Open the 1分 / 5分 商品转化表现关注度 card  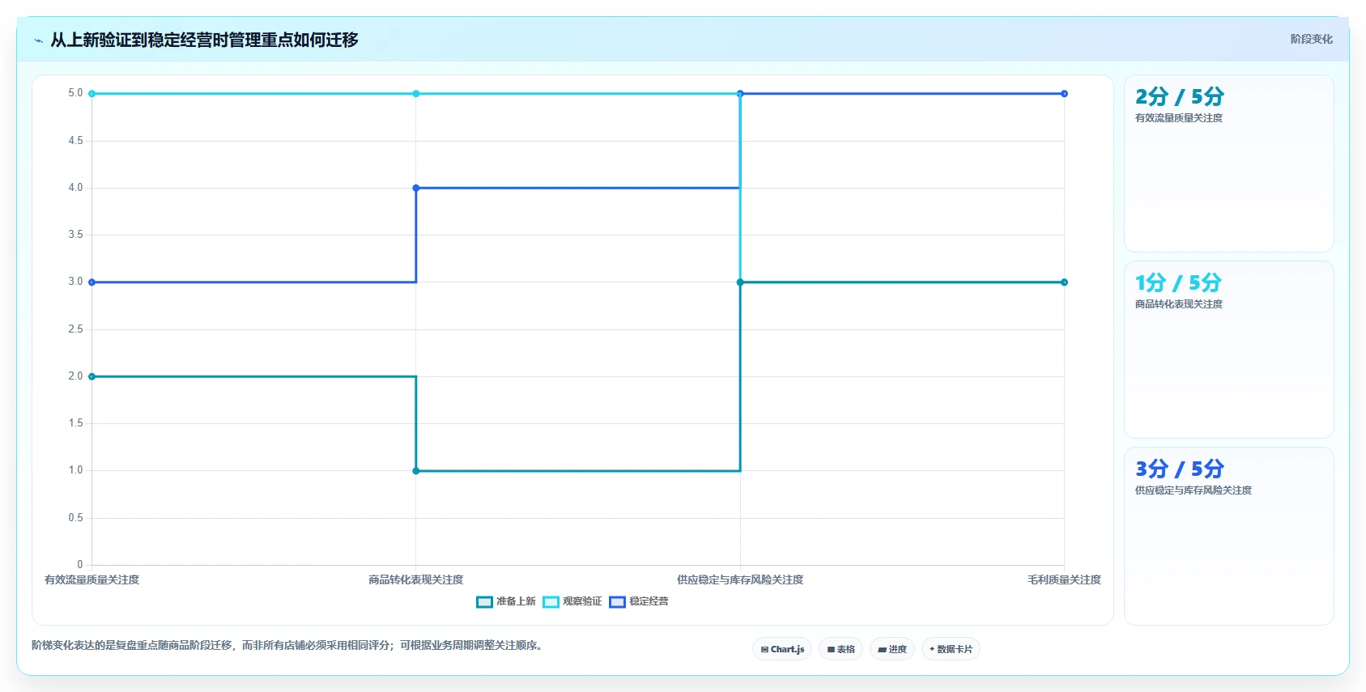click(x=1228, y=350)
